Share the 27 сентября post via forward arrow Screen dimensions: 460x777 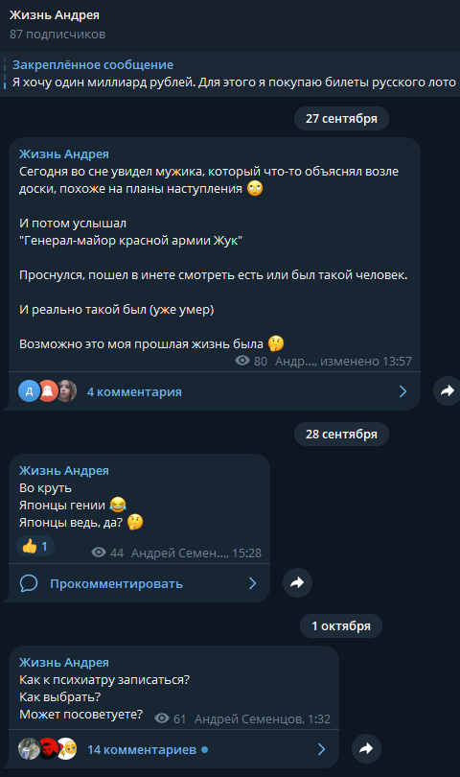pos(448,391)
